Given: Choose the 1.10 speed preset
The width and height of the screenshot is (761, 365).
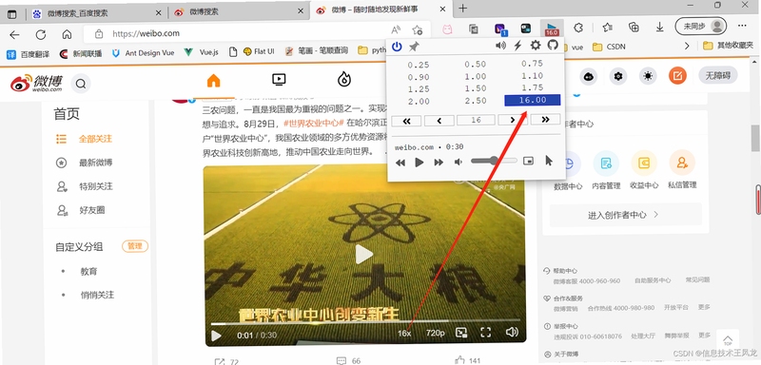Looking at the screenshot, I should click(x=533, y=76).
